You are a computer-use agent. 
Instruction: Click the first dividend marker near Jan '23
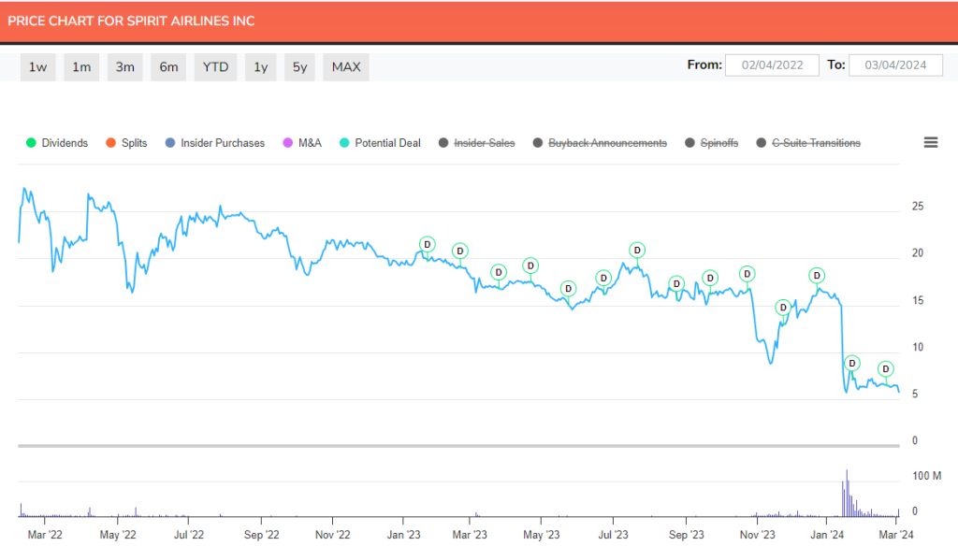(427, 244)
